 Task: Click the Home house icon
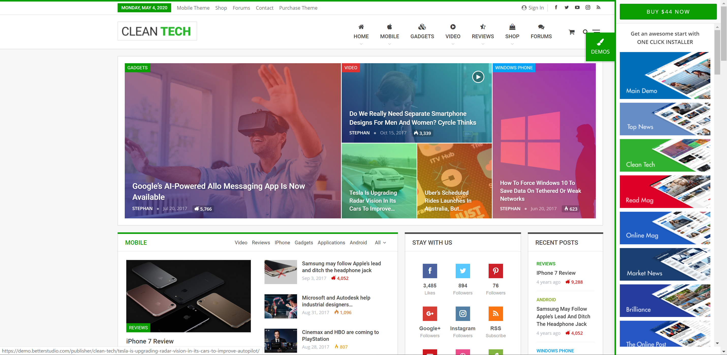point(361,27)
